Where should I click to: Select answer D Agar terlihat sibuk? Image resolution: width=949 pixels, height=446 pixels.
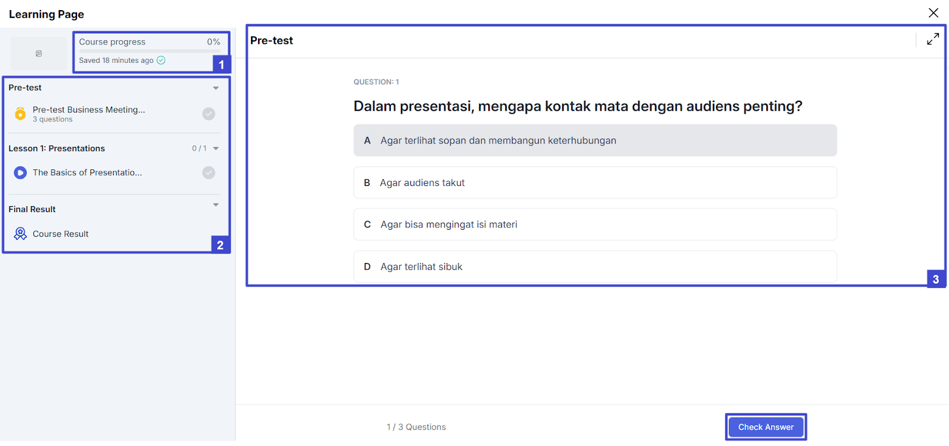coord(594,267)
